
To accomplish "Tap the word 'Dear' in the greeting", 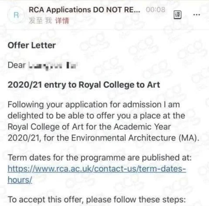I will pyautogui.click(x=16, y=65).
